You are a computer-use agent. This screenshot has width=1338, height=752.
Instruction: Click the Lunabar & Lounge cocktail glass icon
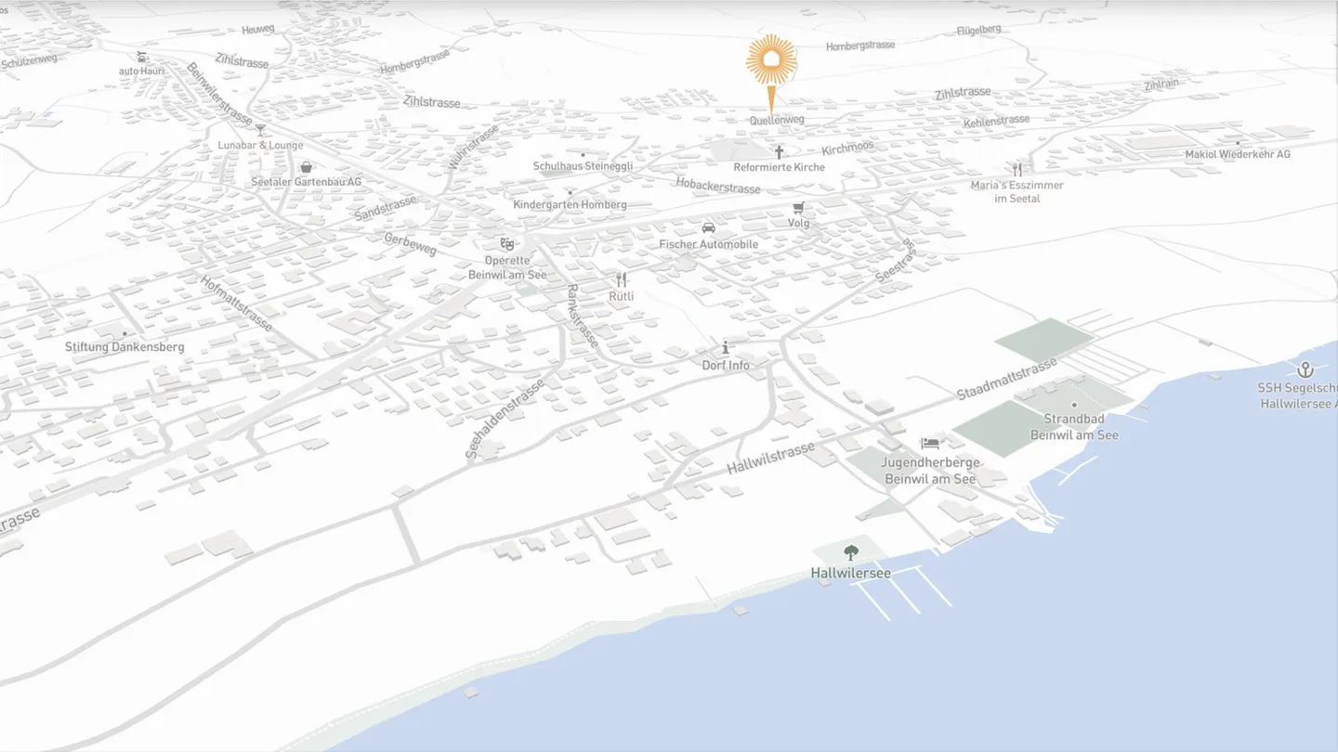[x=260, y=129]
